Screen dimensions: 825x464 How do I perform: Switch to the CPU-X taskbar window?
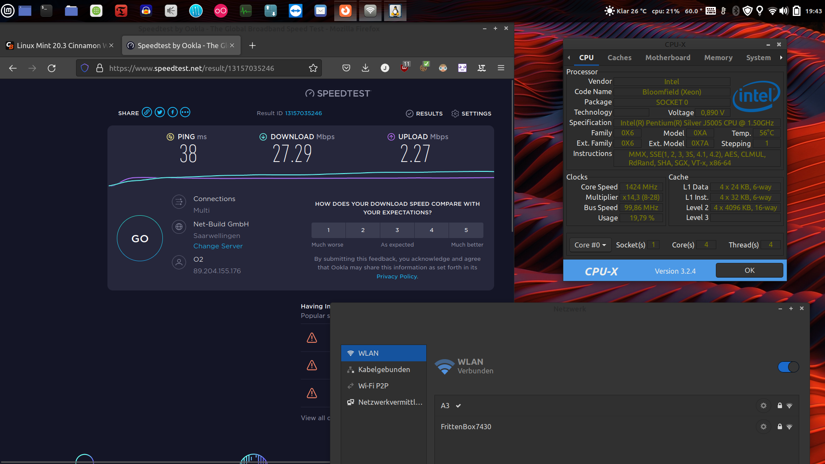click(395, 11)
